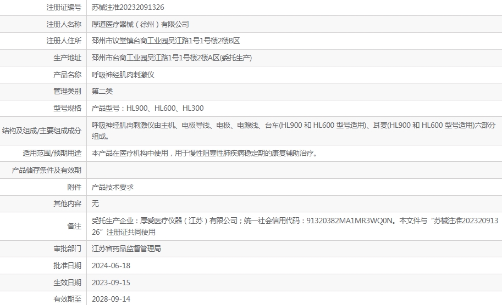The width and height of the screenshot is (502, 305).
Task: Click the value 第二类
Action: pyautogui.click(x=102, y=92)
